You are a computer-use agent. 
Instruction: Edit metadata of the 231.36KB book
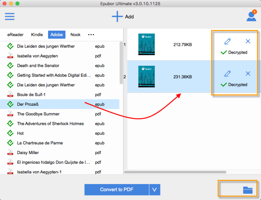[228, 74]
